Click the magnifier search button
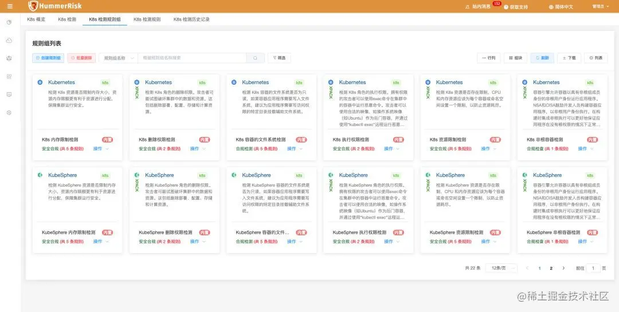The width and height of the screenshot is (619, 312). click(256, 58)
